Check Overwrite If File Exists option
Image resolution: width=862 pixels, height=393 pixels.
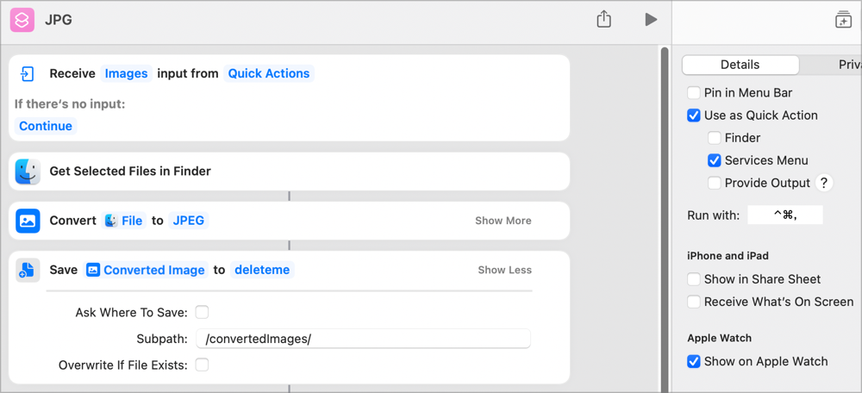click(x=202, y=365)
